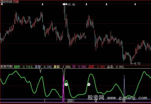Click the first smiley face signal icon
This screenshot has height=104, width=151.
(66, 84)
